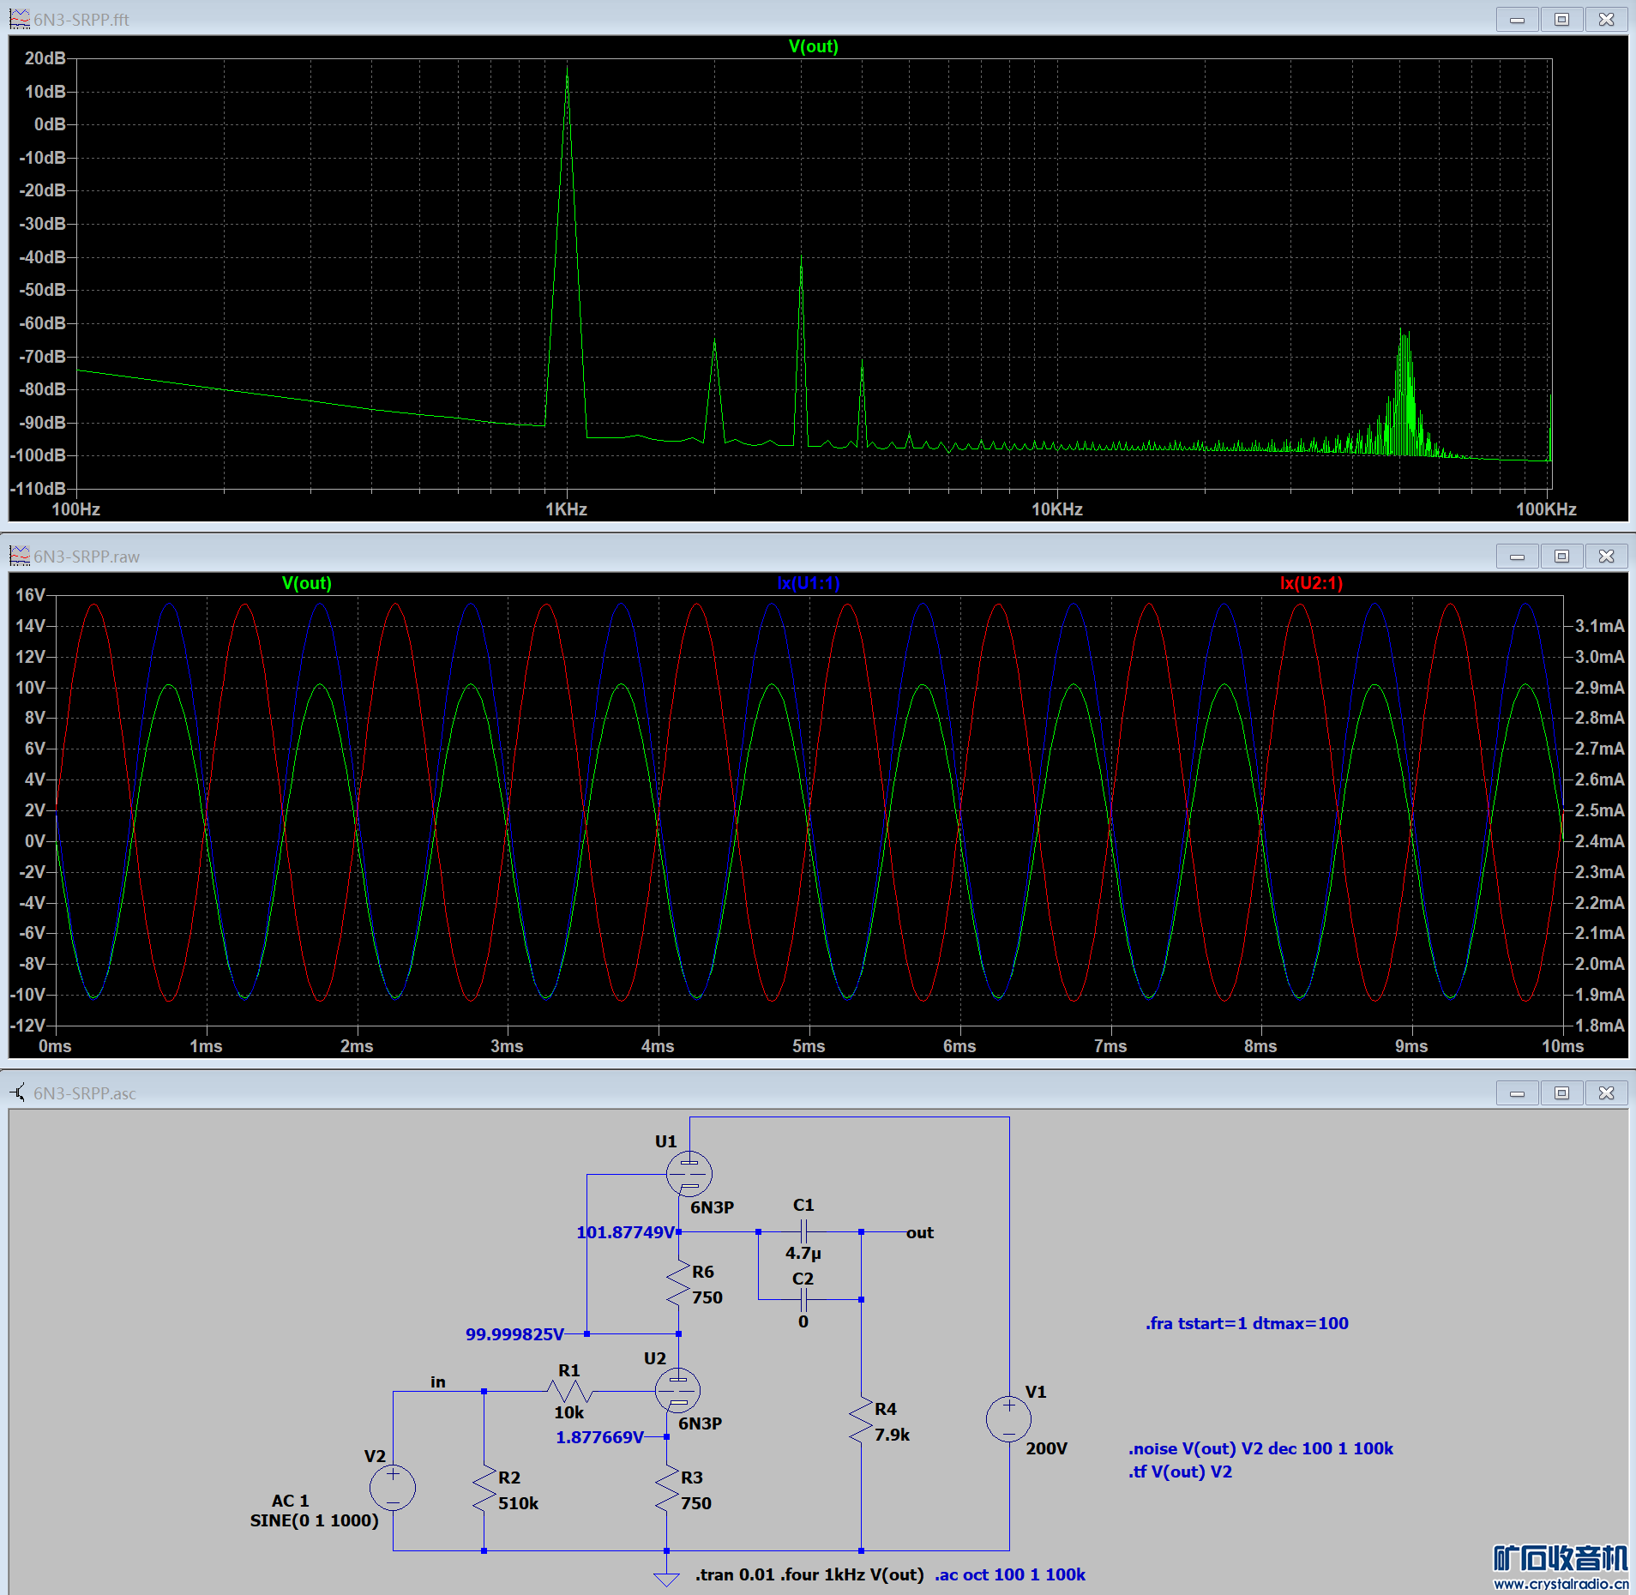The width and height of the screenshot is (1636, 1595).
Task: Click the 6N3-SRPP.fft window title
Action: [x=81, y=20]
